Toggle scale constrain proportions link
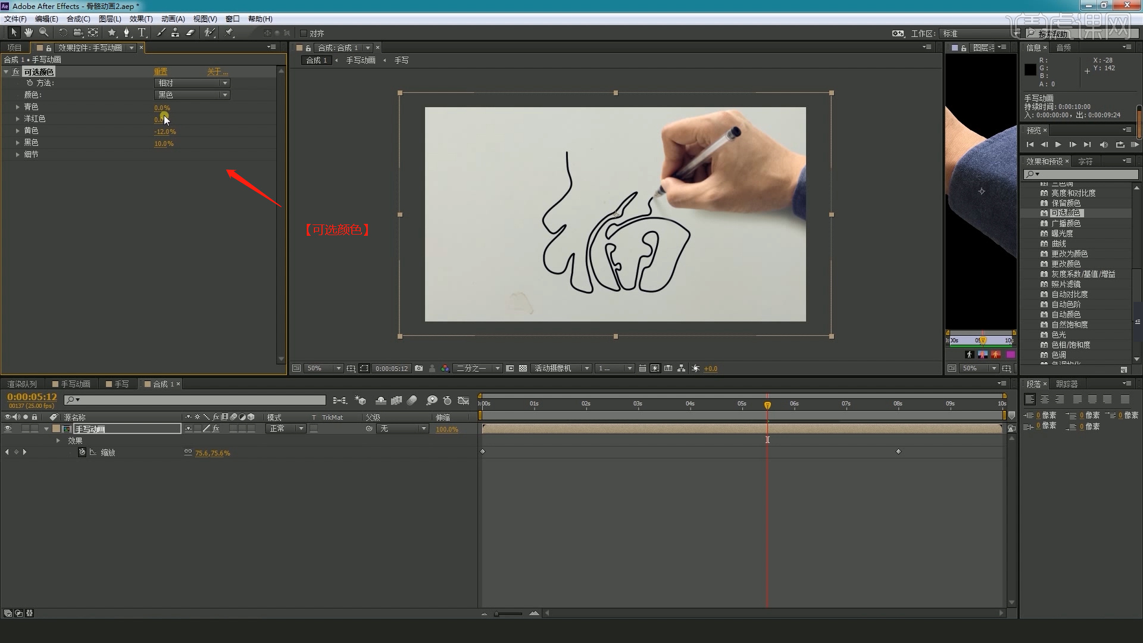1143x643 pixels. pos(188,452)
